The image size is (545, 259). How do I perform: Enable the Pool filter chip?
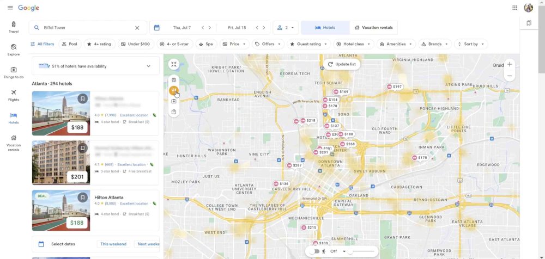[69, 44]
